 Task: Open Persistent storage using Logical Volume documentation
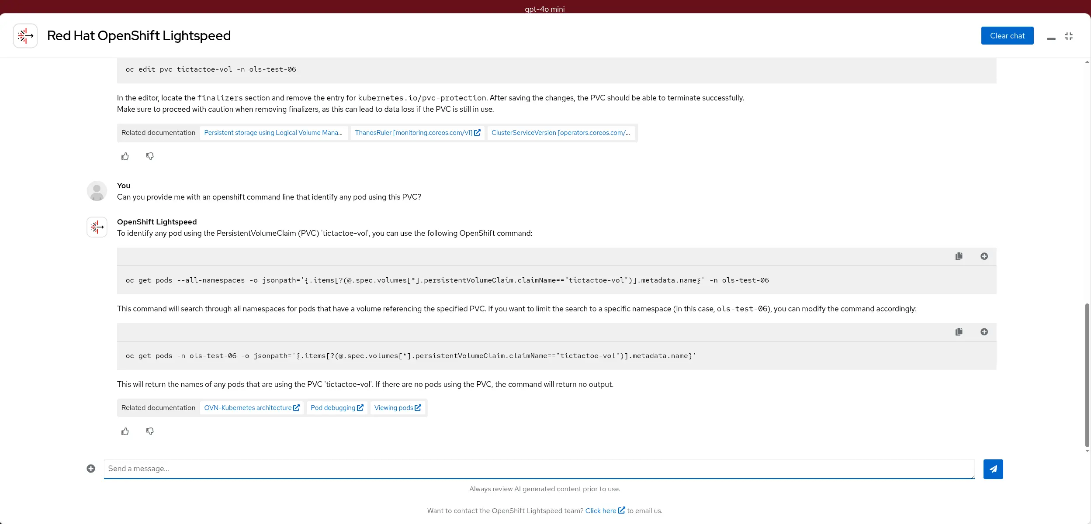tap(274, 133)
